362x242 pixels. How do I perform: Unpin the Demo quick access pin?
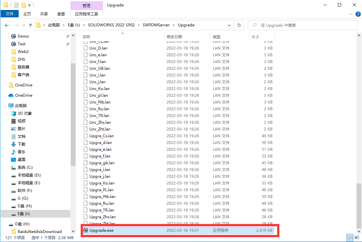coord(68,36)
